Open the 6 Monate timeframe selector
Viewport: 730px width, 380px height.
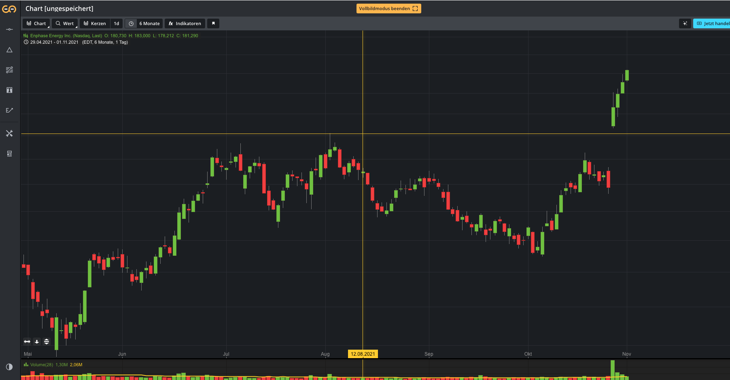click(x=144, y=23)
